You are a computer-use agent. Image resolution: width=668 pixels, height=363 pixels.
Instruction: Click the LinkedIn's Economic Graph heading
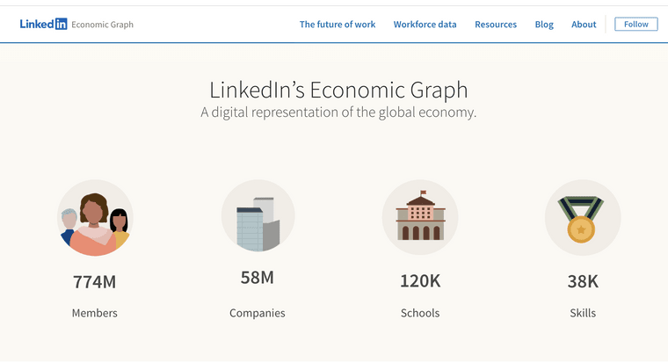(x=338, y=90)
